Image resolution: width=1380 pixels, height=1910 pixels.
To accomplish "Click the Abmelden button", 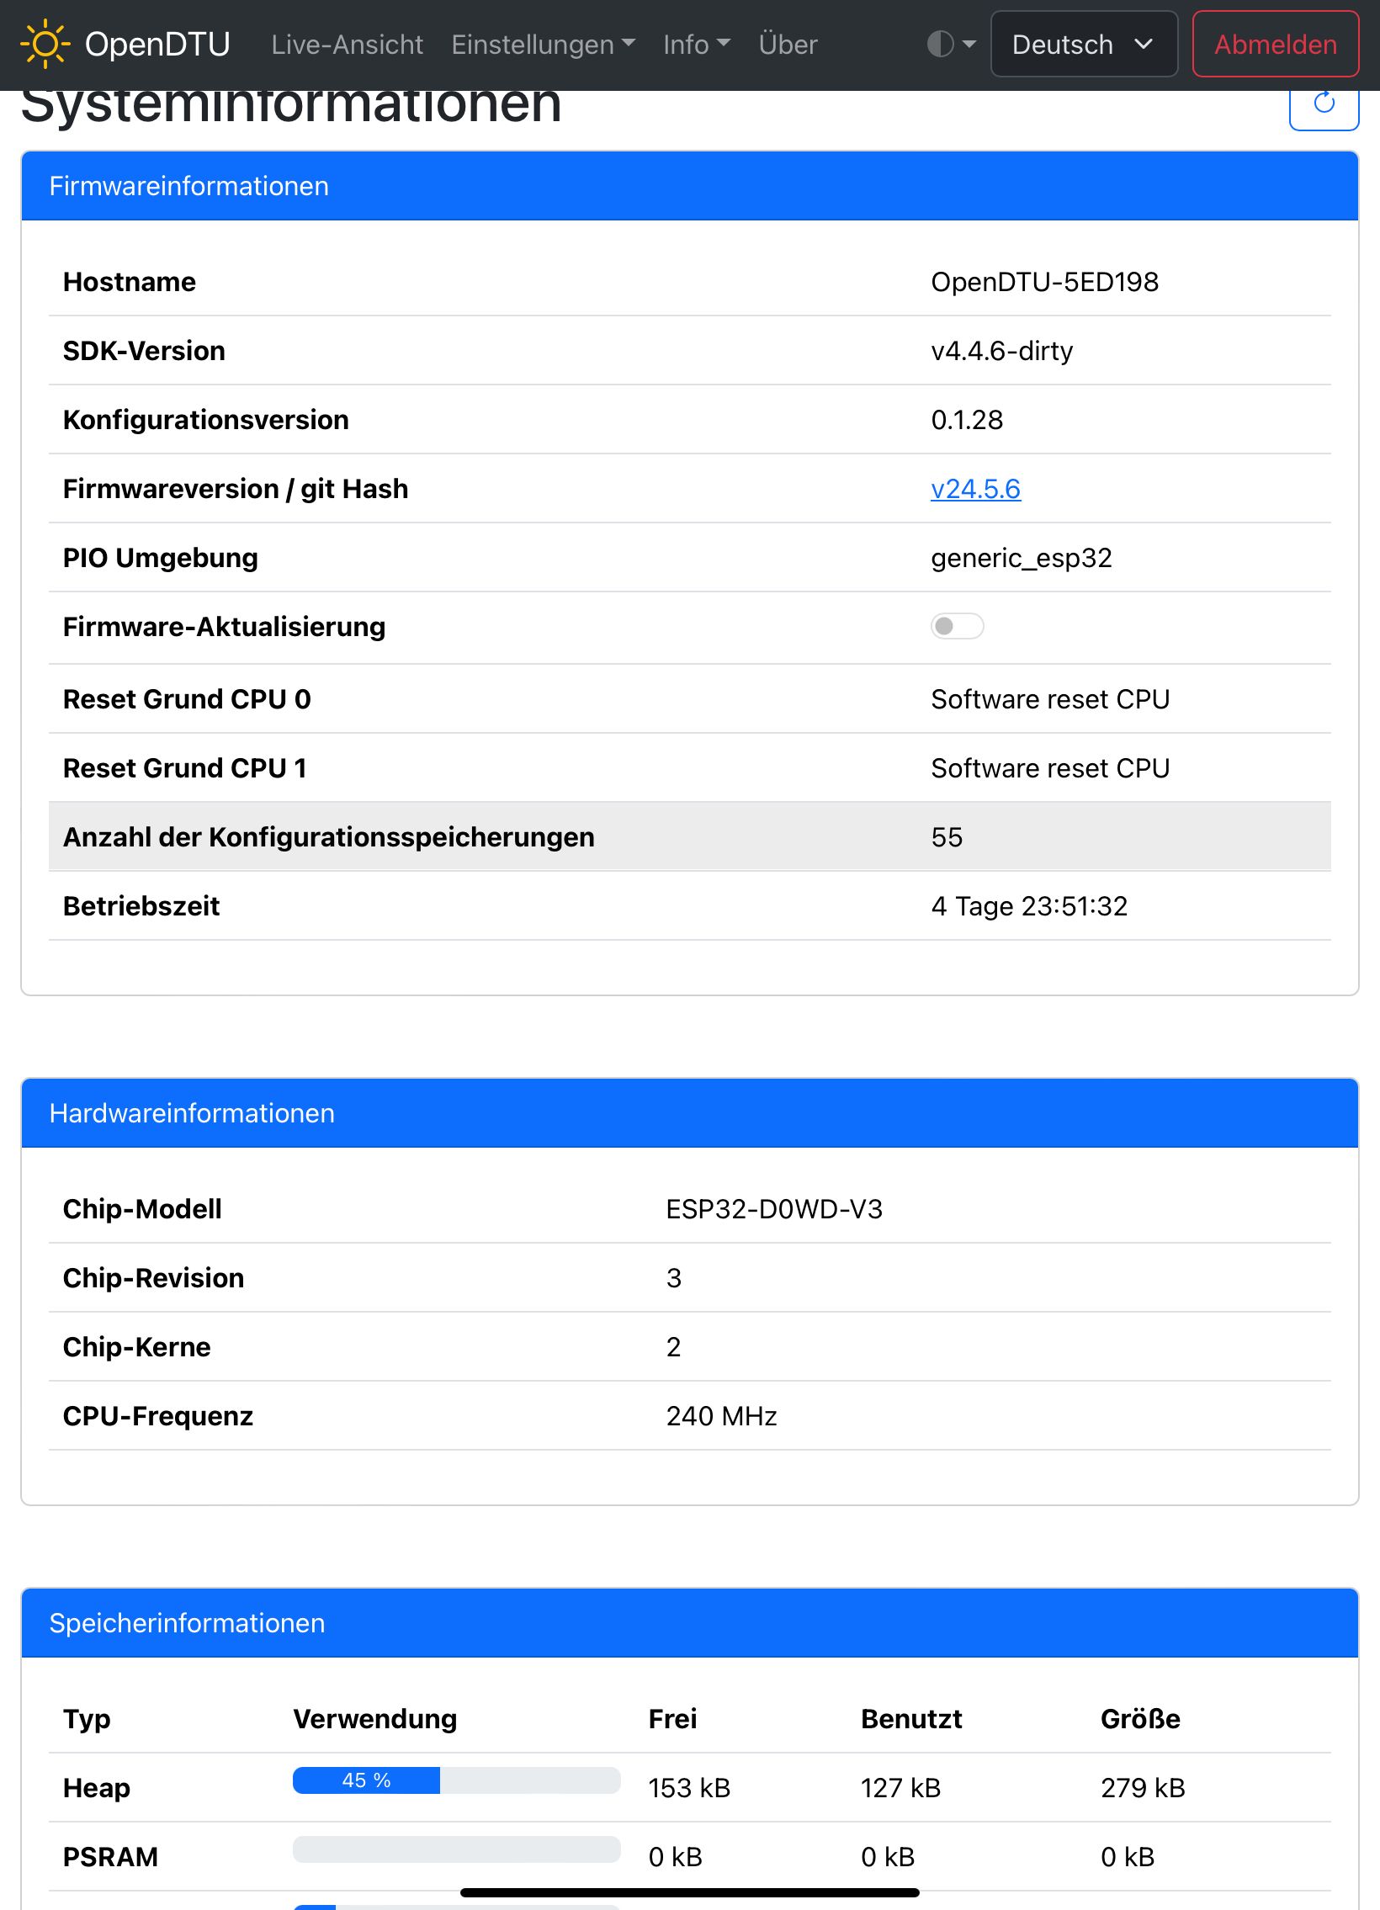I will click(1276, 44).
